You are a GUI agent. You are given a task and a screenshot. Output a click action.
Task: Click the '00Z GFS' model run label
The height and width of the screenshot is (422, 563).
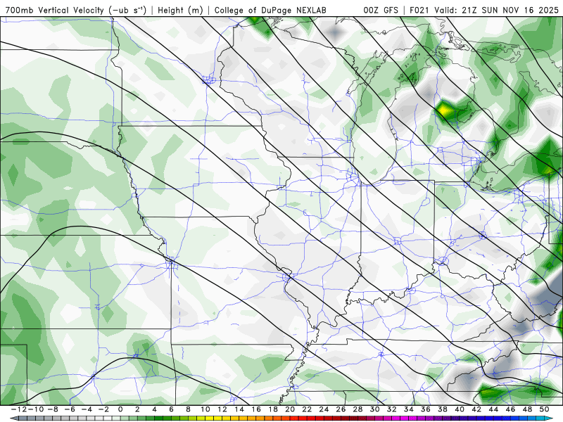coord(381,10)
